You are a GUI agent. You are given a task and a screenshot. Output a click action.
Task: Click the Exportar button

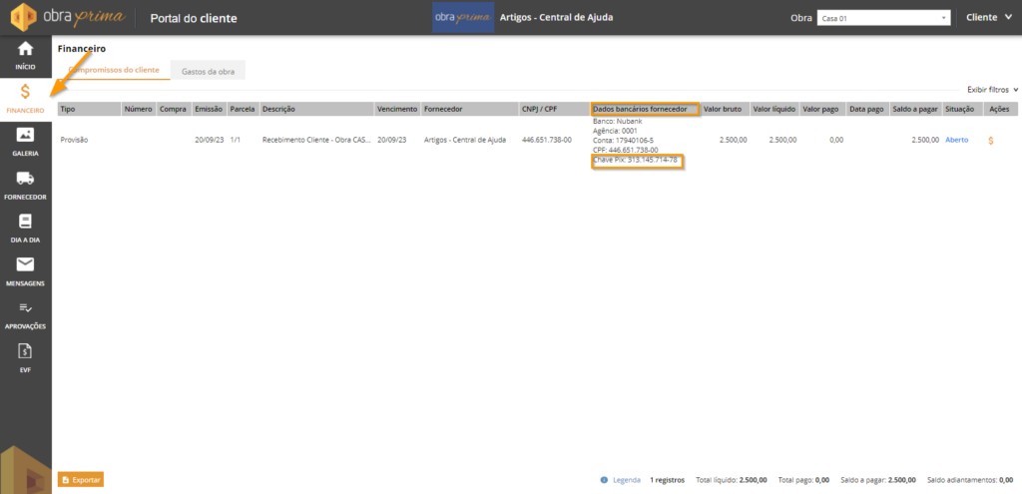tap(81, 480)
